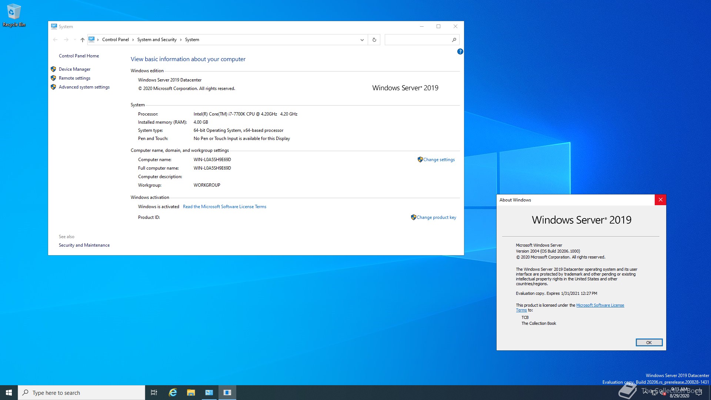Open Device Manager link
711x400 pixels.
click(x=74, y=69)
